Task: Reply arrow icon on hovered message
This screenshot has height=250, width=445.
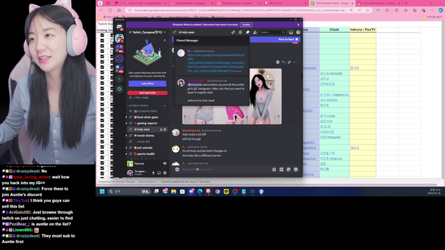Action: coord(283,62)
